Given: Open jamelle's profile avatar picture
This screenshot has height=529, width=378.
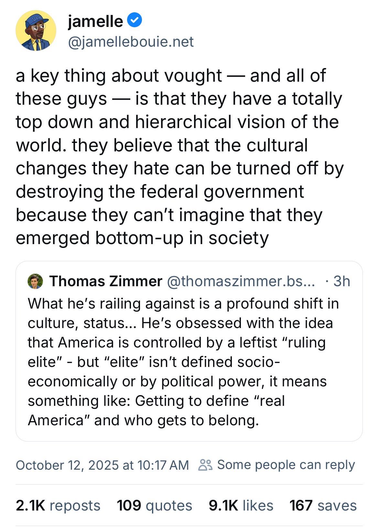Looking at the screenshot, I should click(36, 30).
